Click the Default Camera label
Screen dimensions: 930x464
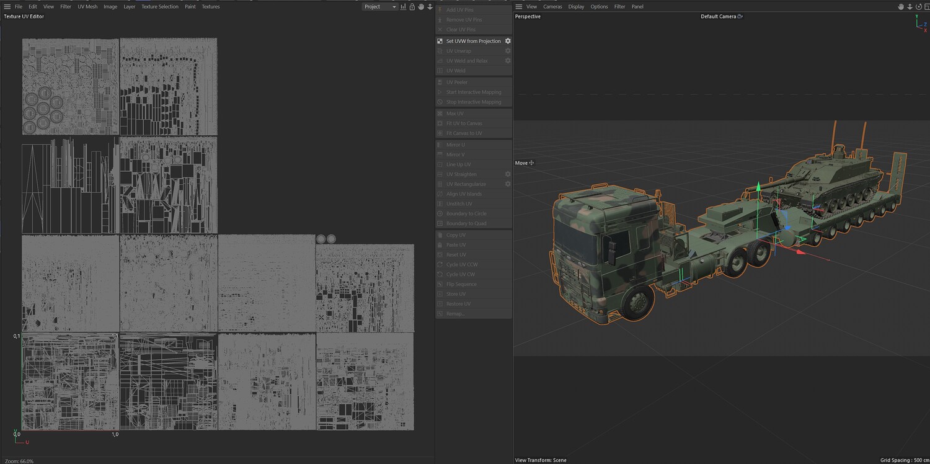point(719,17)
